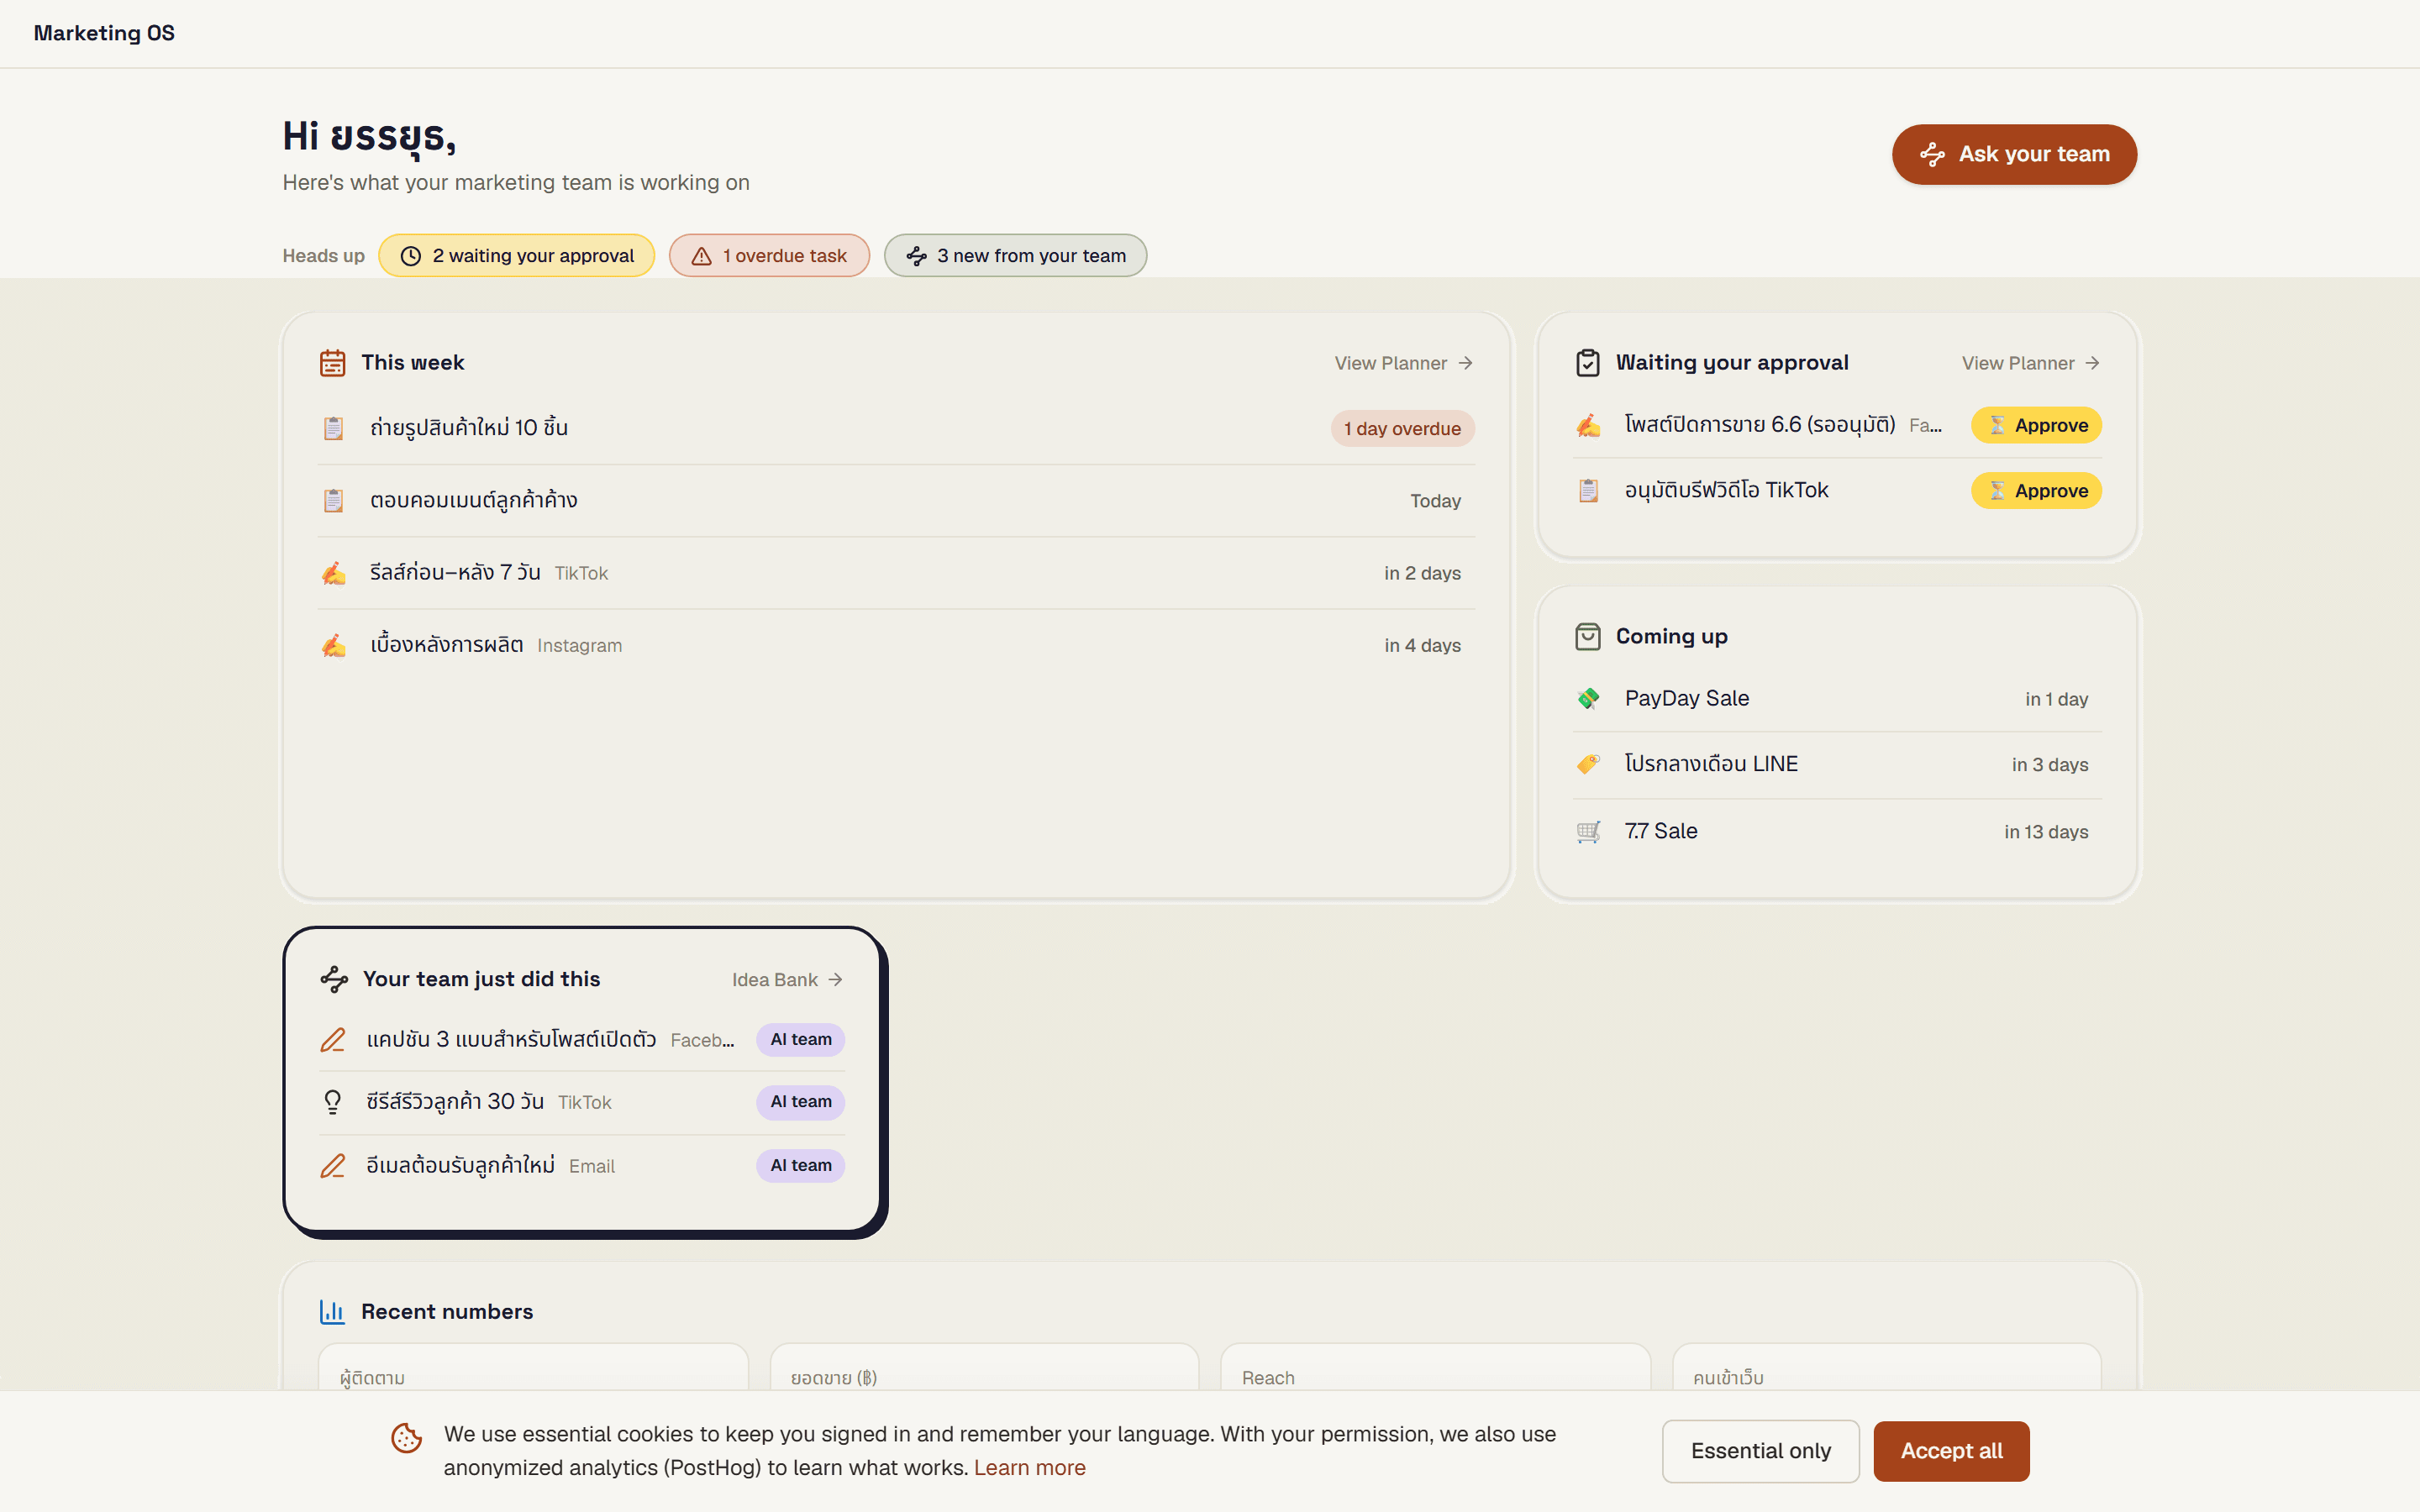
Task: Click the bar chart icon by Recent numbers
Action: (332, 1312)
